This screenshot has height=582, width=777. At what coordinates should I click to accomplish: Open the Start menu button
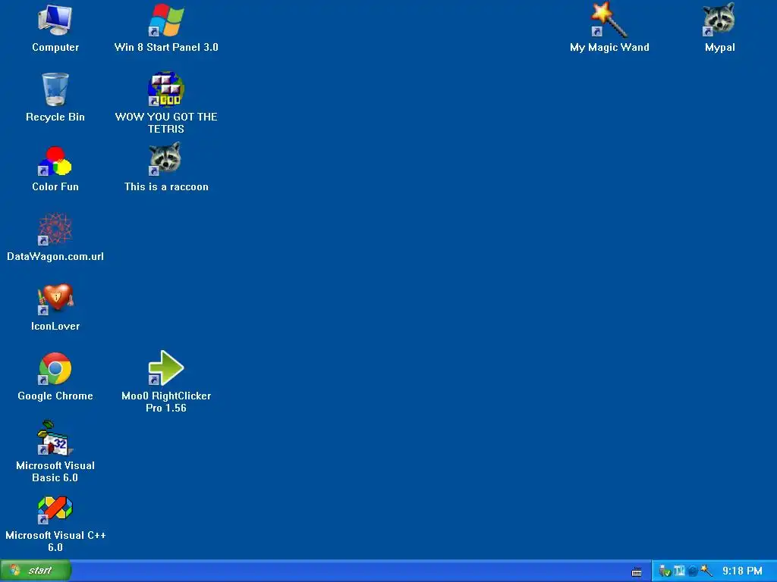(x=36, y=571)
